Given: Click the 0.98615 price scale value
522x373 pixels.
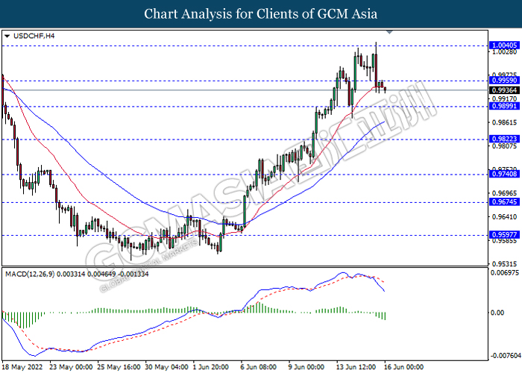Looking at the screenshot, I should (505, 122).
